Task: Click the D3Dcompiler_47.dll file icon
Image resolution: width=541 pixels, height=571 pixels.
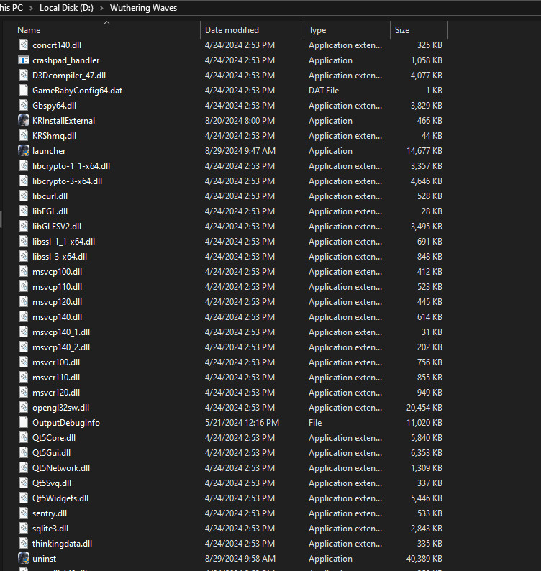Action: (x=24, y=76)
